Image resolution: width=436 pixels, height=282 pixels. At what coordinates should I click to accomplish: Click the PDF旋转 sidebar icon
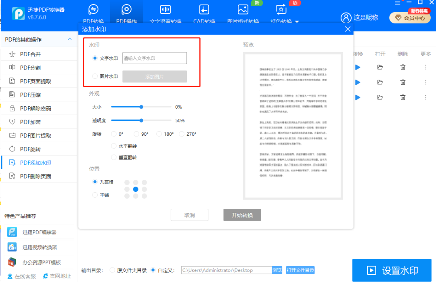(x=12, y=149)
